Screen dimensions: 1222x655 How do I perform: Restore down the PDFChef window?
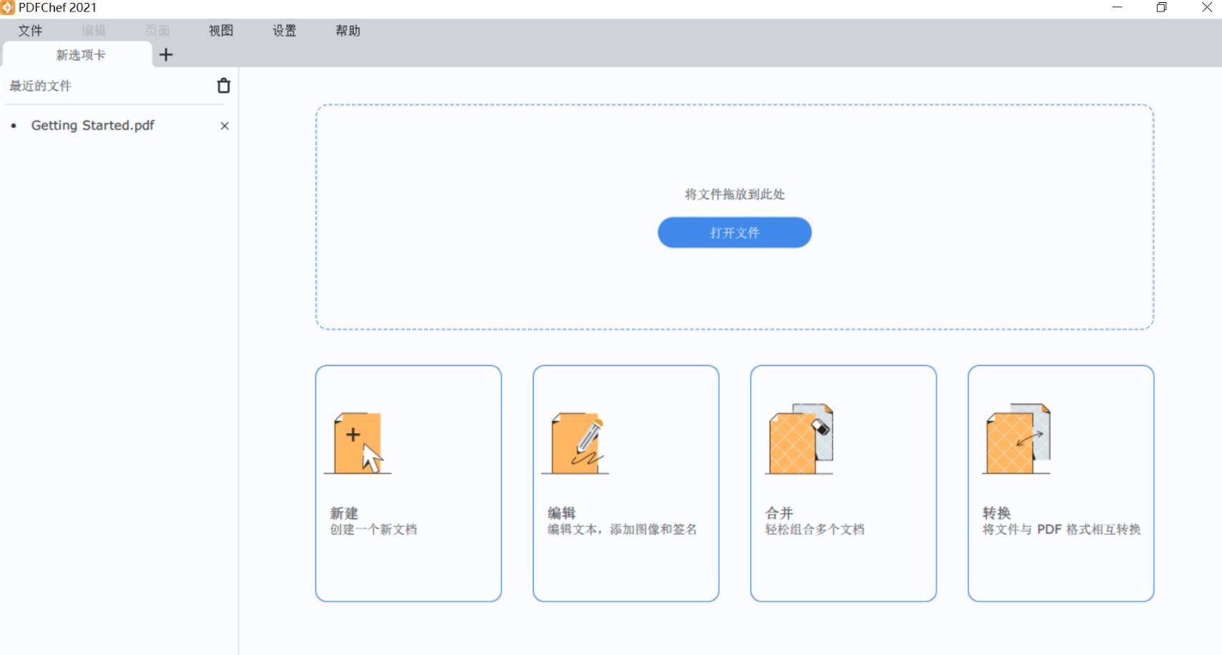pyautogui.click(x=1162, y=7)
